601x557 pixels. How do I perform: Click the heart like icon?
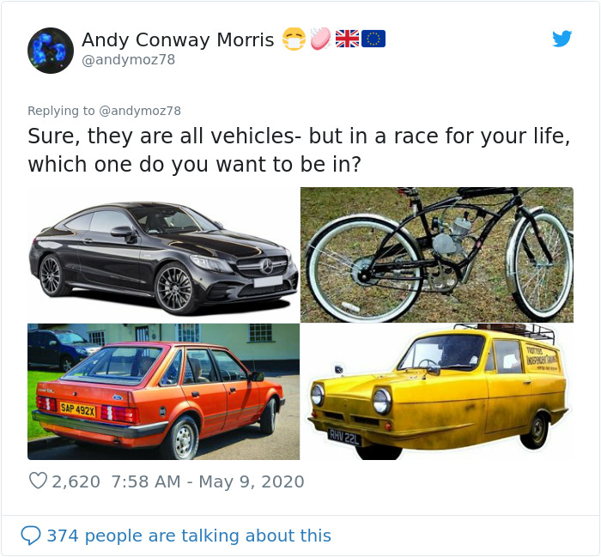coord(38,481)
